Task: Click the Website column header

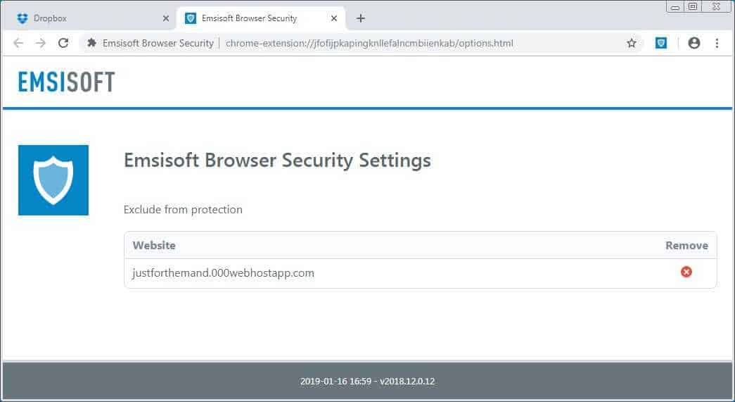Action: coord(154,245)
